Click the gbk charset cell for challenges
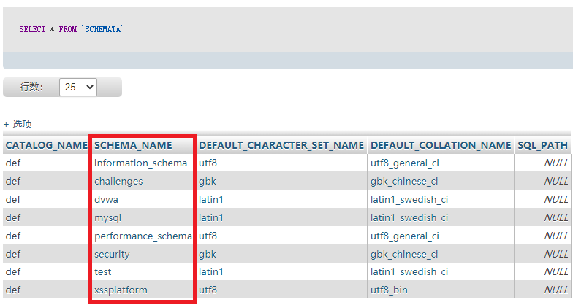573x305 pixels. point(208,181)
